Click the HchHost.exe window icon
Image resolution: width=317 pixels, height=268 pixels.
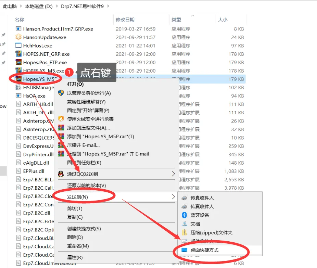coord(18,46)
